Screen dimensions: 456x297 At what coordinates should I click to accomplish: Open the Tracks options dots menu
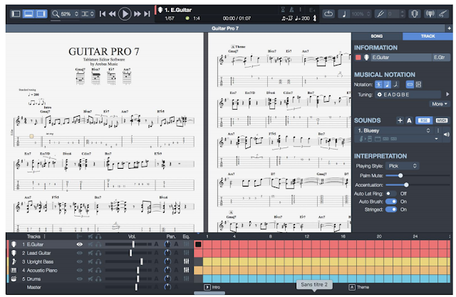[44, 236]
